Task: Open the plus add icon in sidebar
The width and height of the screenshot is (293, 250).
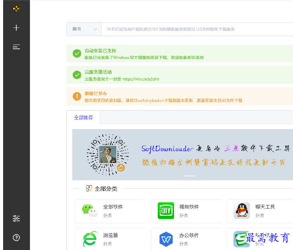Action: point(16,28)
